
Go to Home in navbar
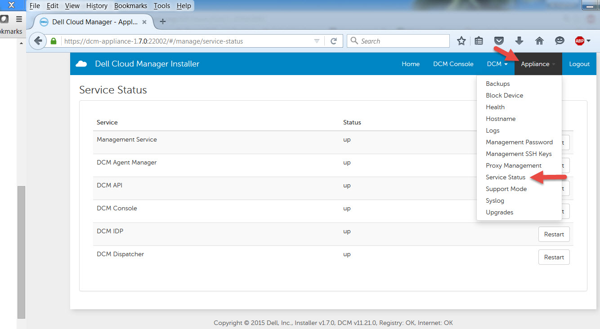411,64
